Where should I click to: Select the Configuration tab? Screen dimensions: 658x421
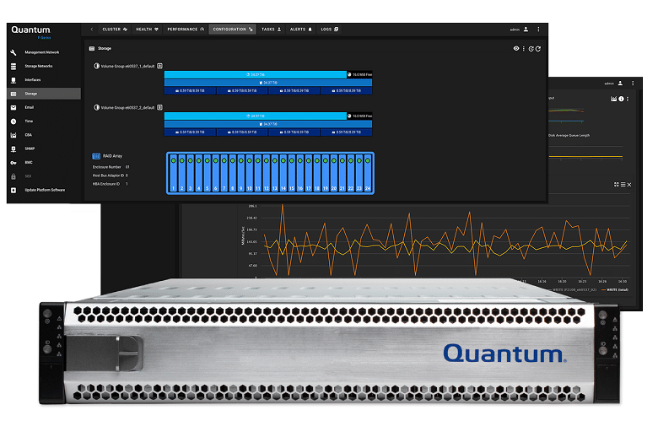click(x=233, y=30)
